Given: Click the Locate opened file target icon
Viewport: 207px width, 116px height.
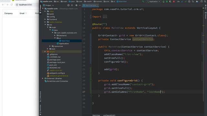Looking at the screenshot, I should pos(68,5).
